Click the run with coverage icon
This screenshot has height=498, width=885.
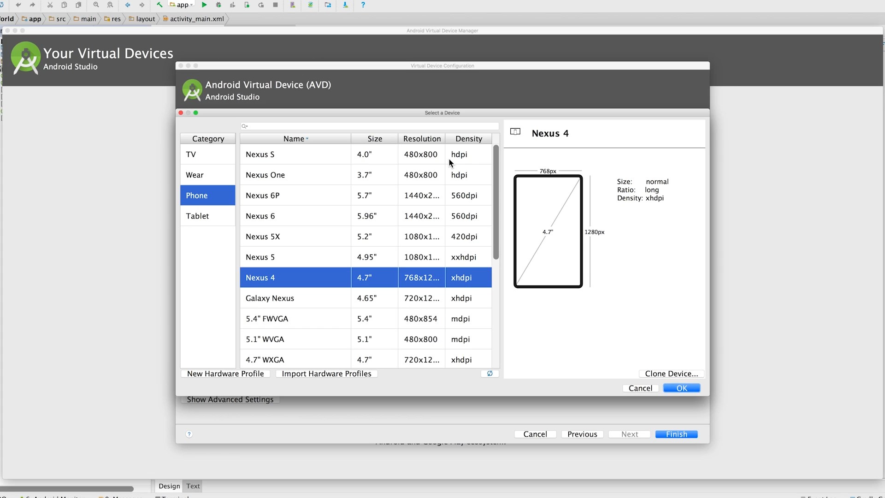(x=233, y=5)
